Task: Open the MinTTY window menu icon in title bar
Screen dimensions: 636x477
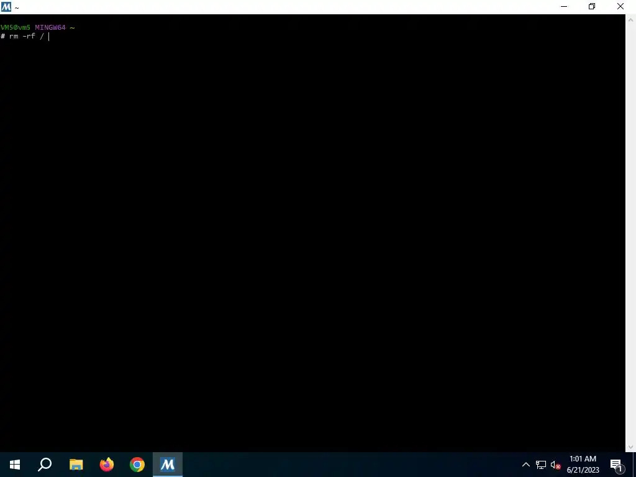Action: point(6,6)
